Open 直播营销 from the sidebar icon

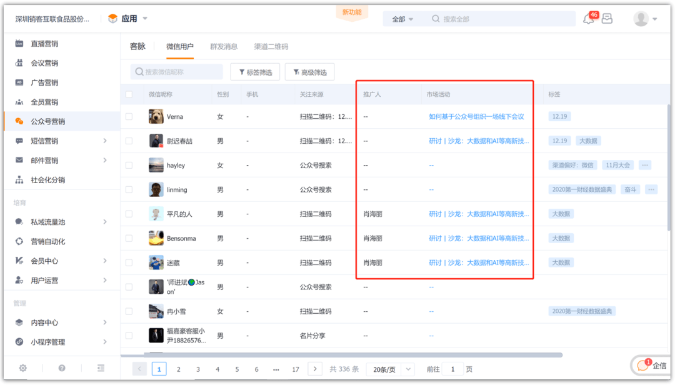point(19,44)
